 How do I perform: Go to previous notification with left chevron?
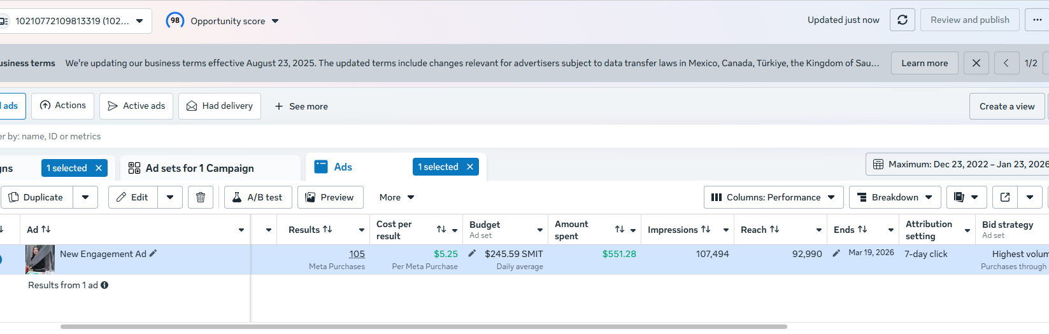[x=1006, y=63]
